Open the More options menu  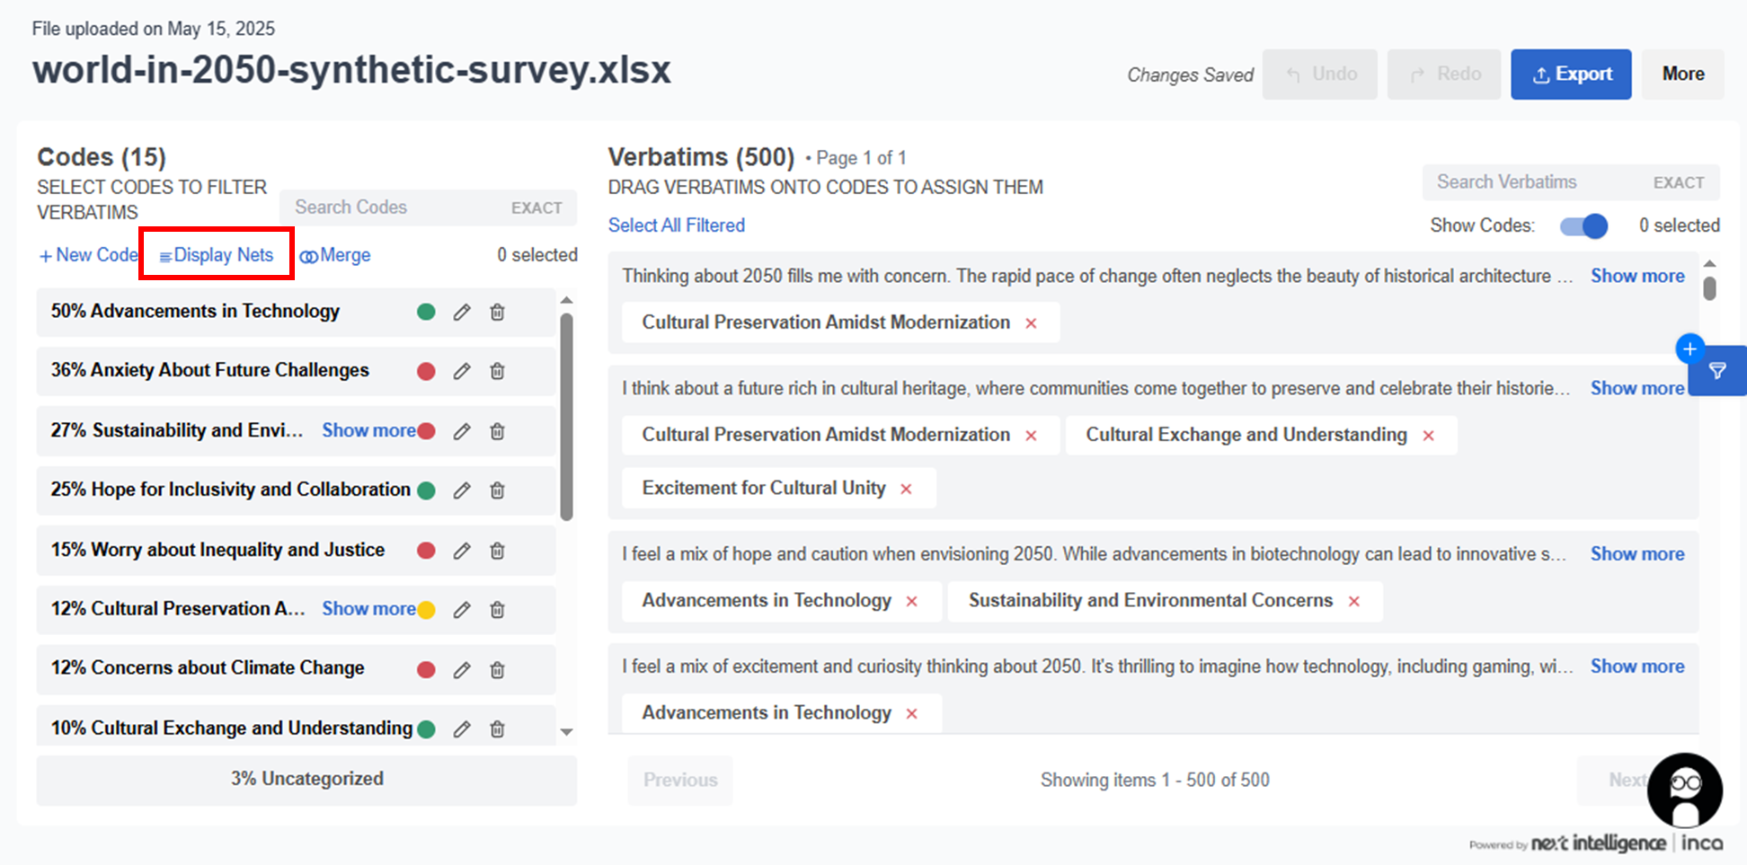(1682, 74)
